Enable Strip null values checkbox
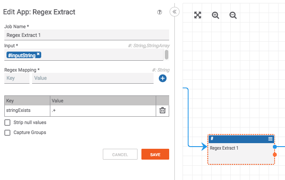 point(7,123)
